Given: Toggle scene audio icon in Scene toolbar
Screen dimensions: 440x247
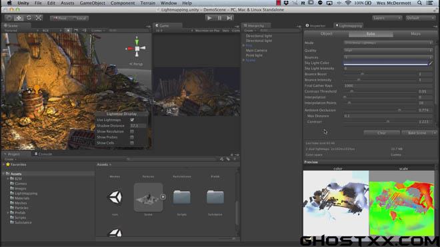Looking at the screenshot, I should coord(84,30).
